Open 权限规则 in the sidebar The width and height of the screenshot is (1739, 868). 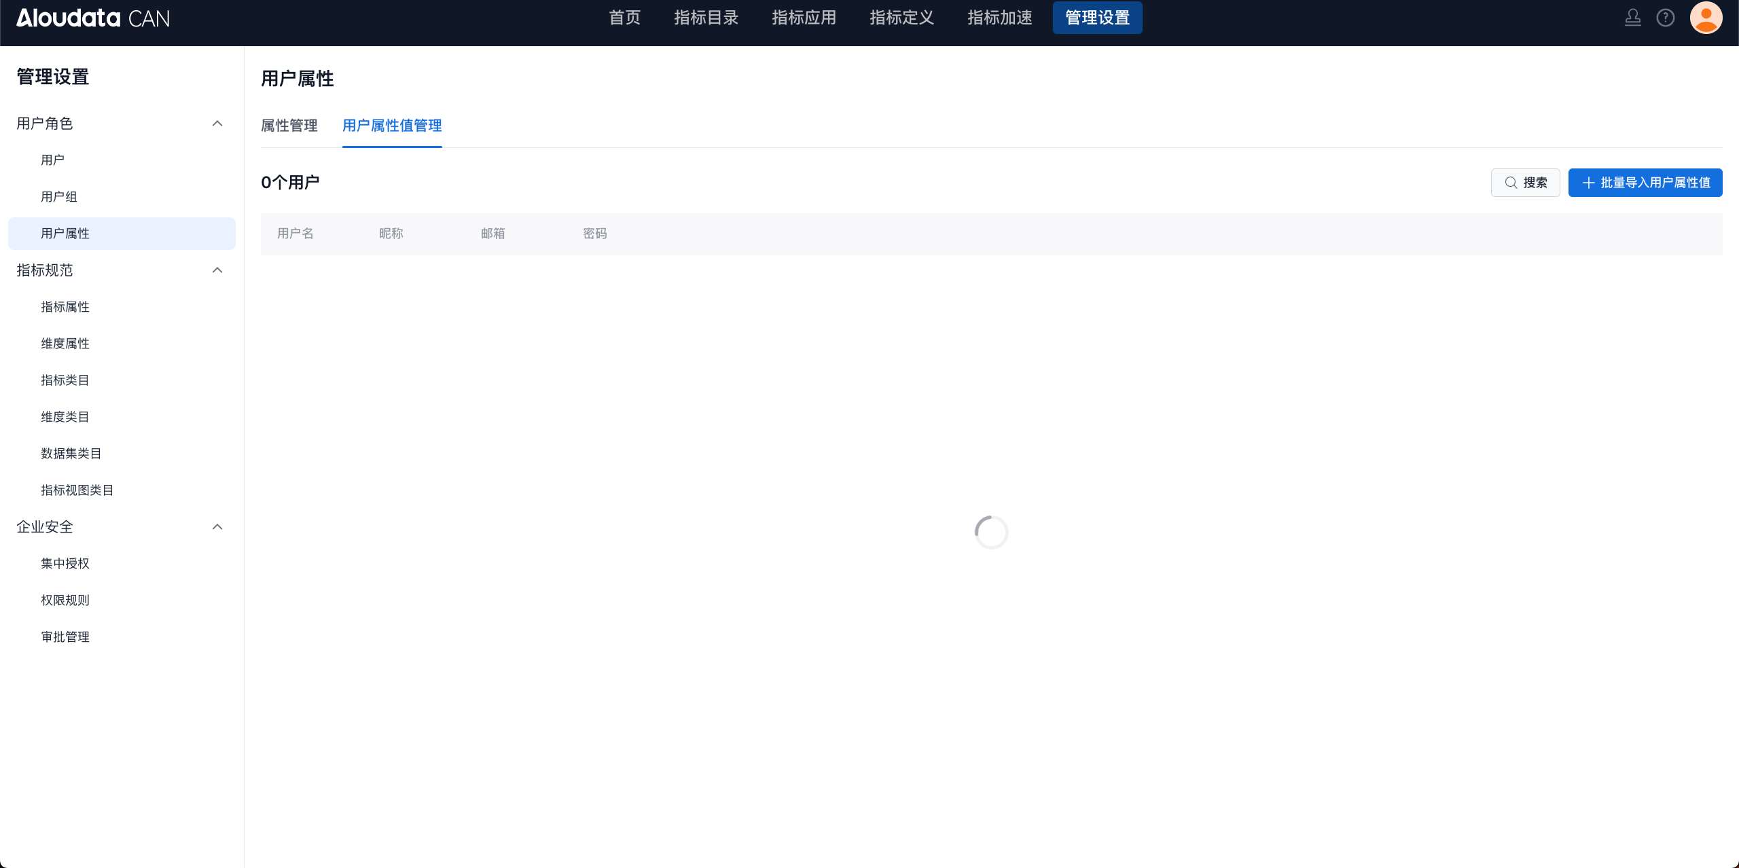(65, 600)
